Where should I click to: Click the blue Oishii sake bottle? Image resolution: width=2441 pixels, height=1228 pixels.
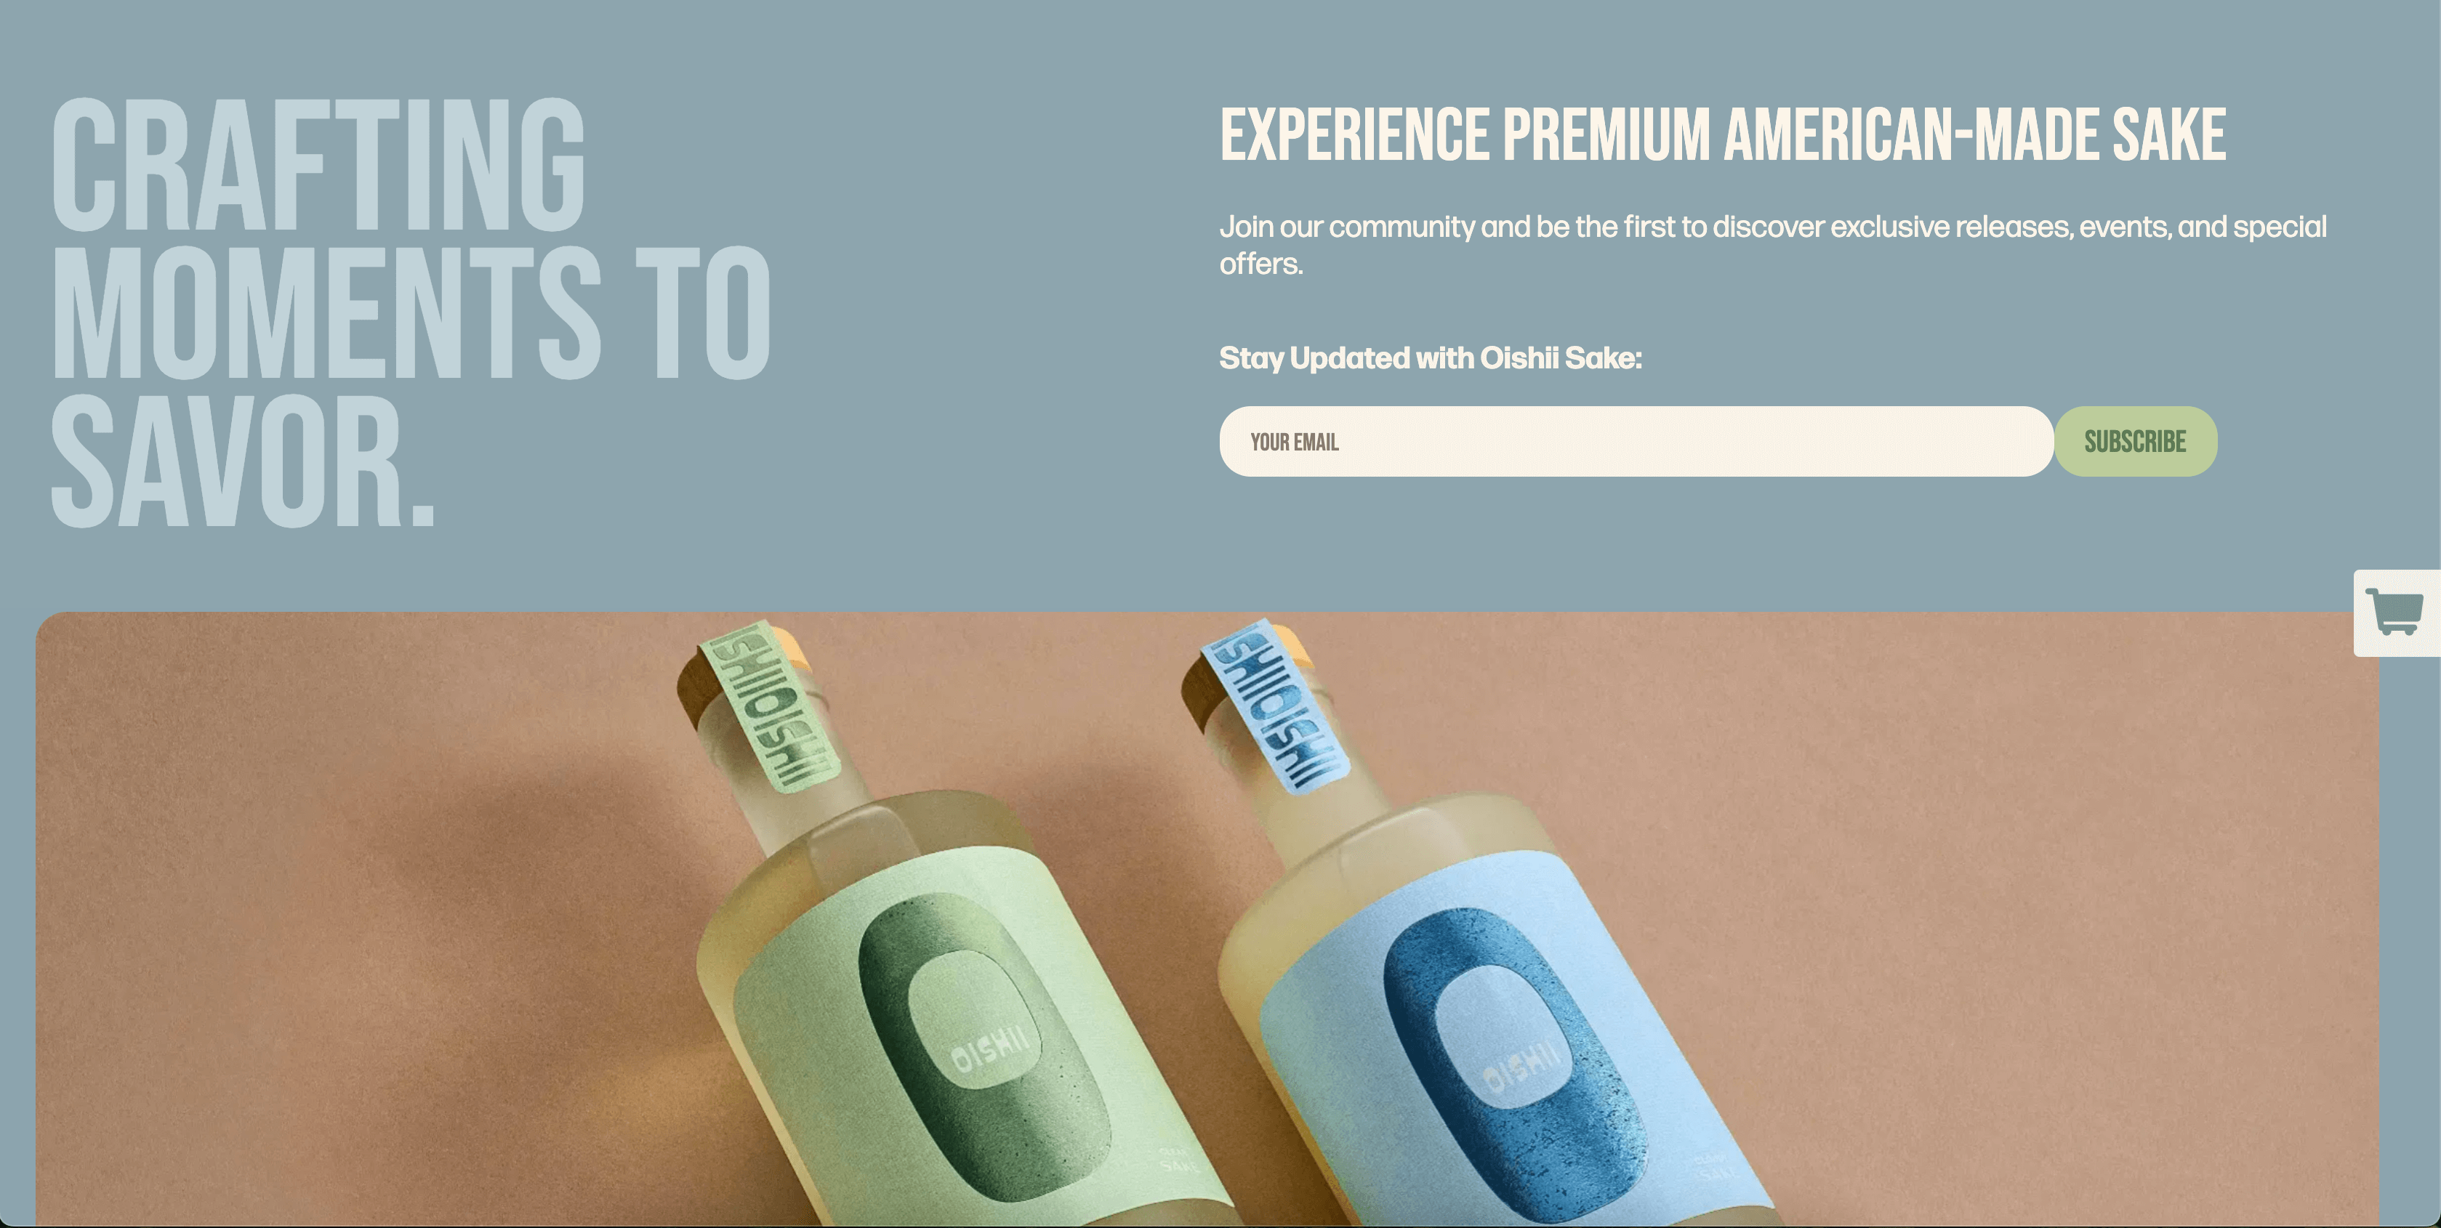click(x=1479, y=948)
